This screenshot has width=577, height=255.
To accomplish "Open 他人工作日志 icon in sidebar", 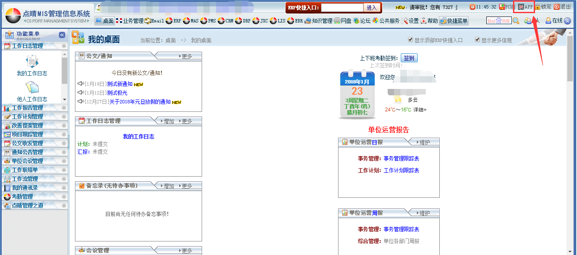I will pyautogui.click(x=32, y=88).
